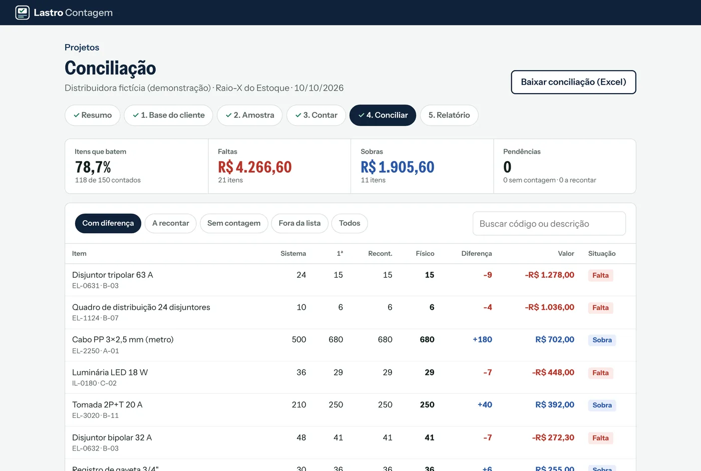Click the Sobras total R$ 1.905,60
701x471 pixels.
pos(398,167)
